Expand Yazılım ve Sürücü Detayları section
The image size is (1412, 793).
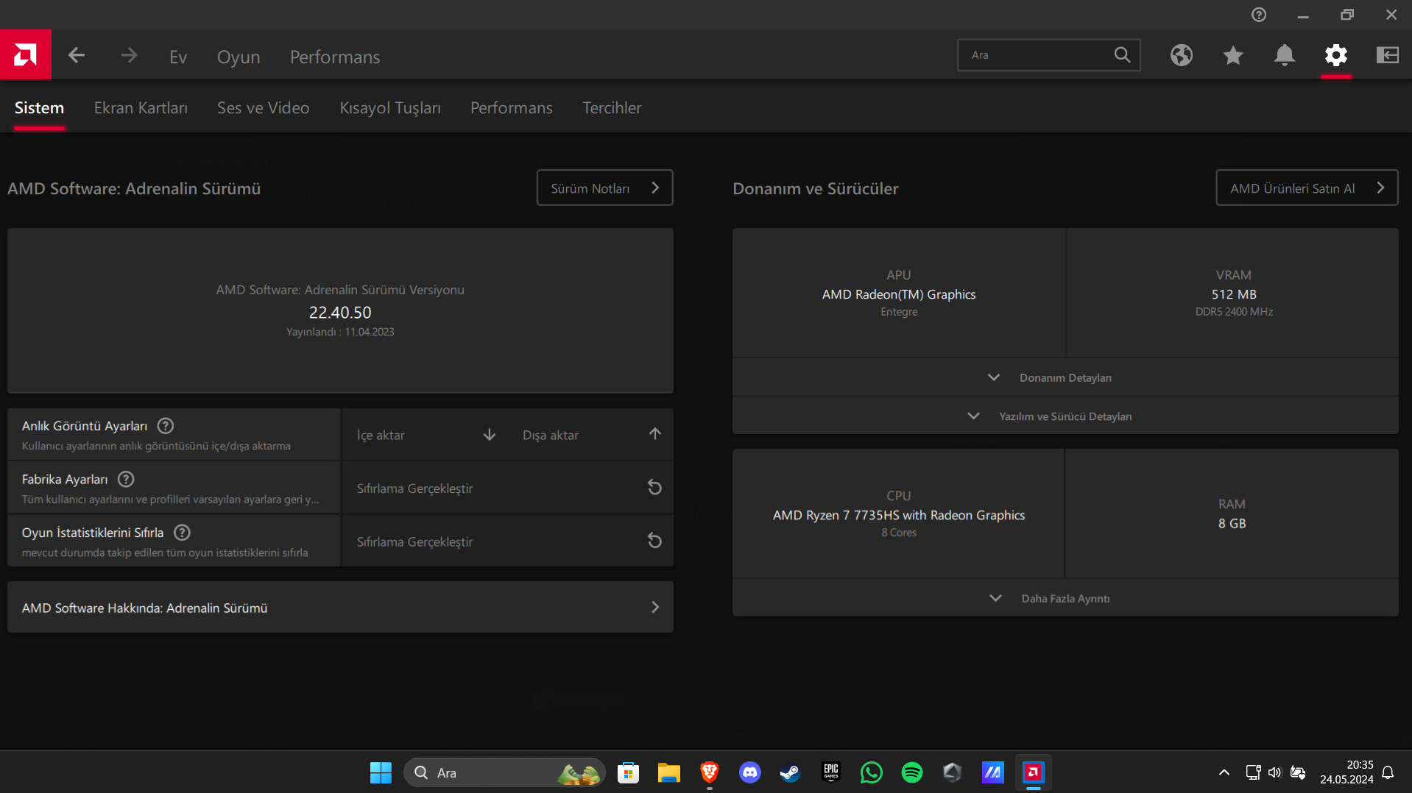1065,416
